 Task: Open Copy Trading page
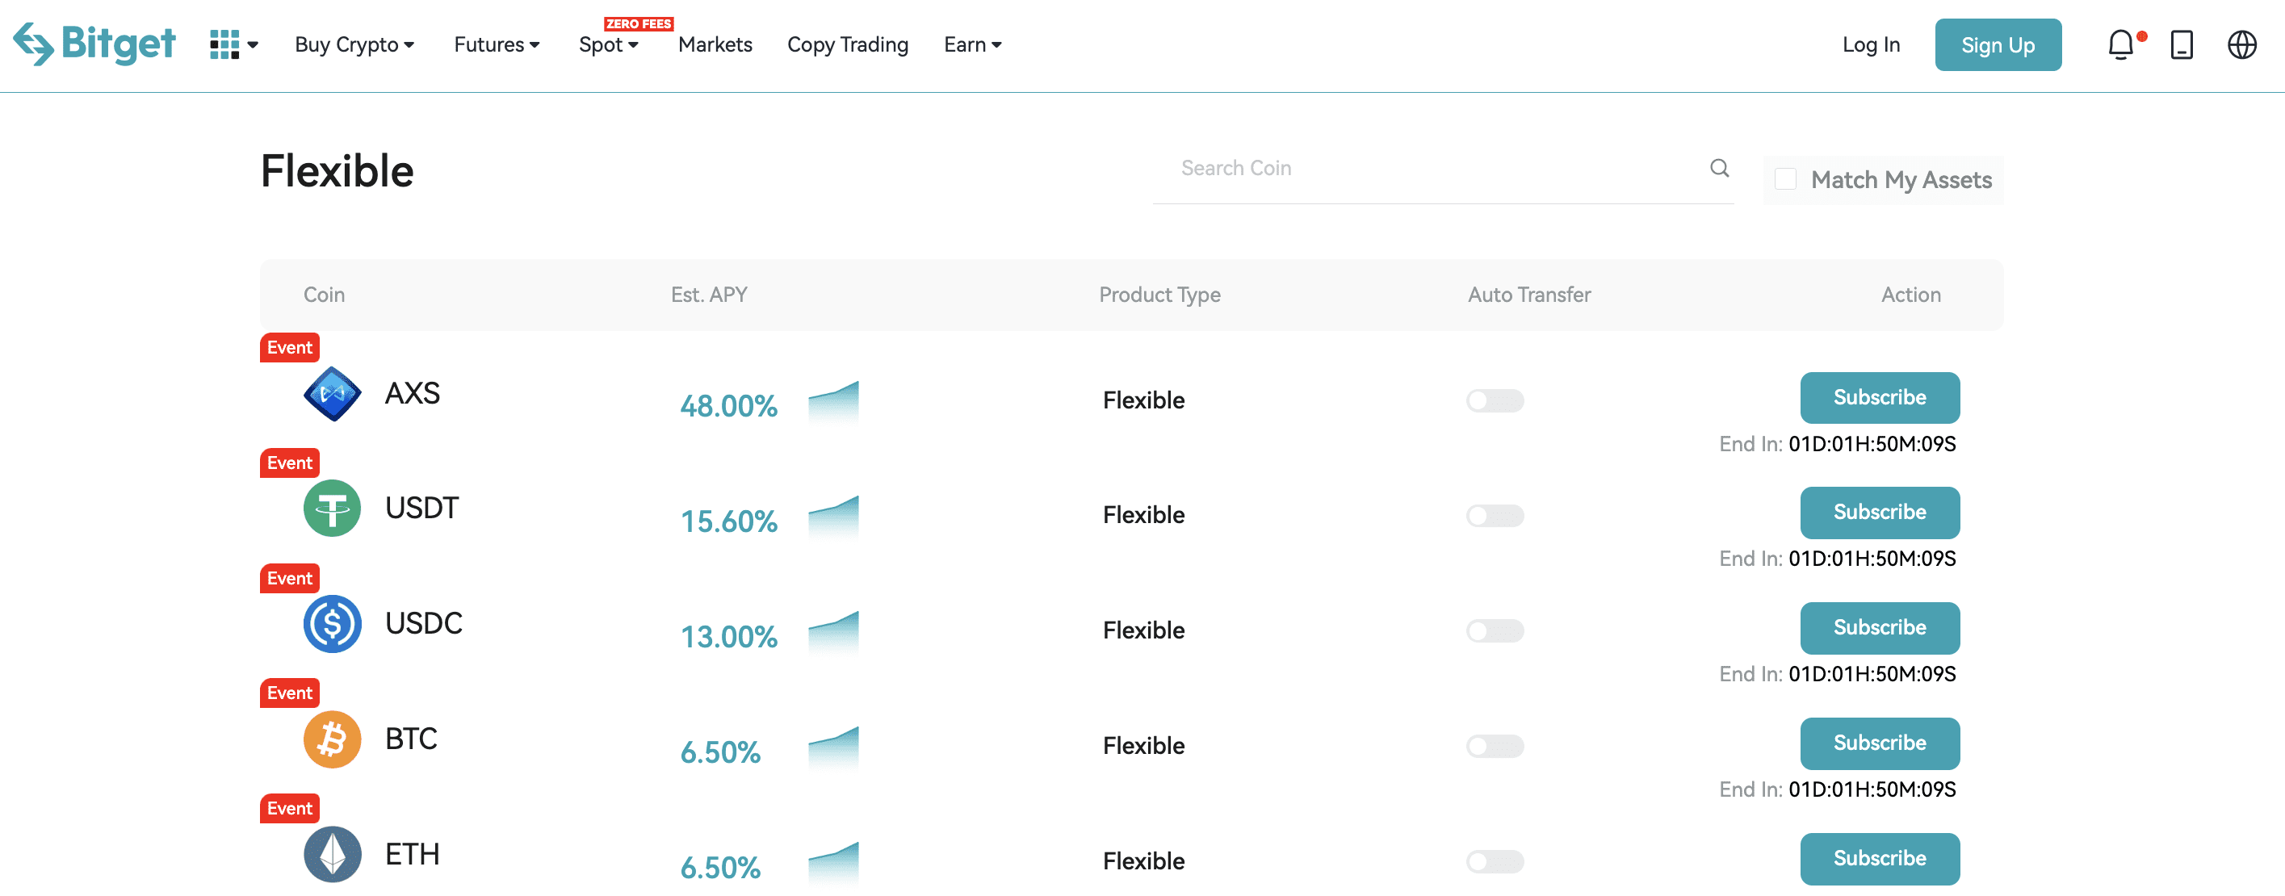pos(847,44)
